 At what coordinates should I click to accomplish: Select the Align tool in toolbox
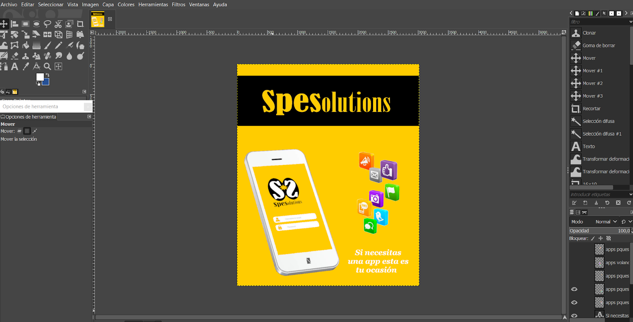[15, 24]
